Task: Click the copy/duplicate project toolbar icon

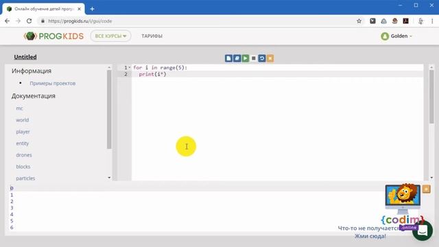Action: 237,58
